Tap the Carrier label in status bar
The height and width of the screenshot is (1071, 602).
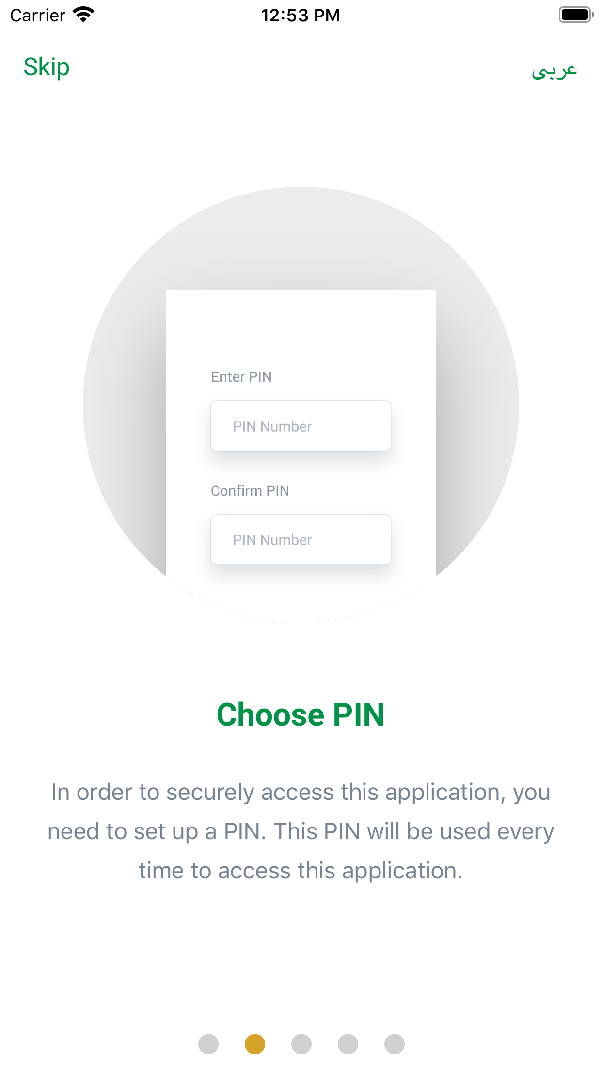[x=36, y=15]
